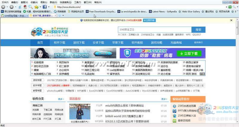The image size is (239, 127).
Task: Click the green Go arrow icon
Action: (230, 7)
